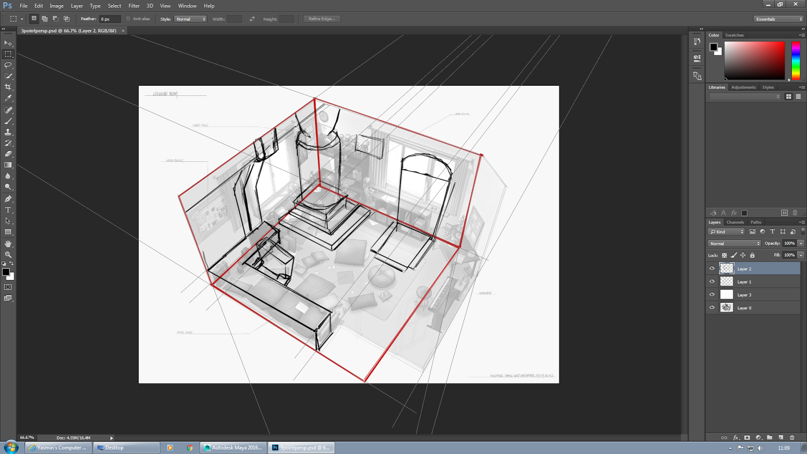
Task: Open the layer effects (fx) menu
Action: 736,438
